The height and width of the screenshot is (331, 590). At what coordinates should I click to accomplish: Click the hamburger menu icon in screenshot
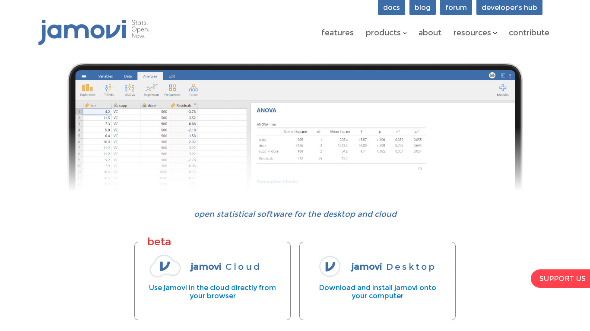click(84, 76)
